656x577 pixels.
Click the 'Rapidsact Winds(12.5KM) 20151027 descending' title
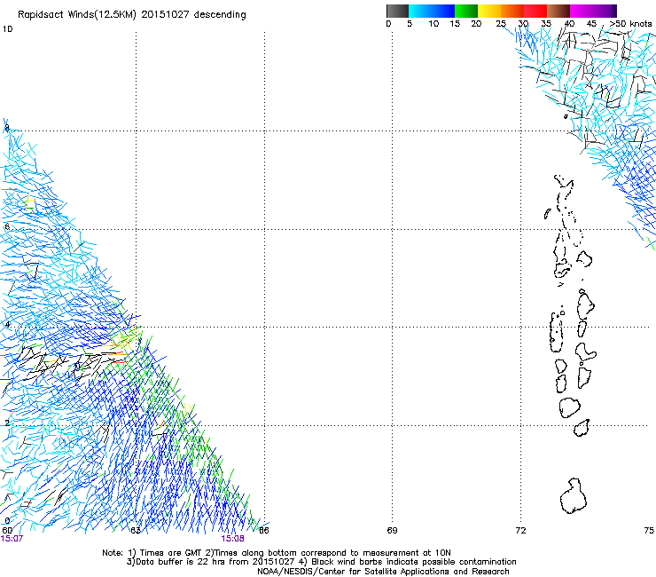point(132,15)
